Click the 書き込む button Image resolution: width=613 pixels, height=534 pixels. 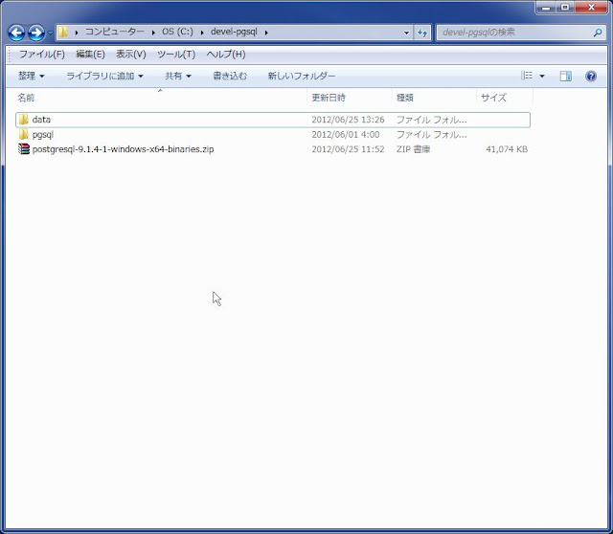pyautogui.click(x=230, y=76)
